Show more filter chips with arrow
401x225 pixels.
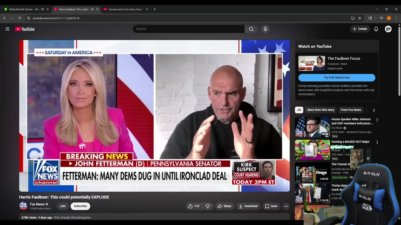coord(374,110)
